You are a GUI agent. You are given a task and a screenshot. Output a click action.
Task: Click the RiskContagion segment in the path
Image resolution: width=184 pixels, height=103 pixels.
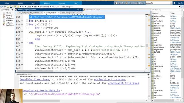[x=67, y=7]
